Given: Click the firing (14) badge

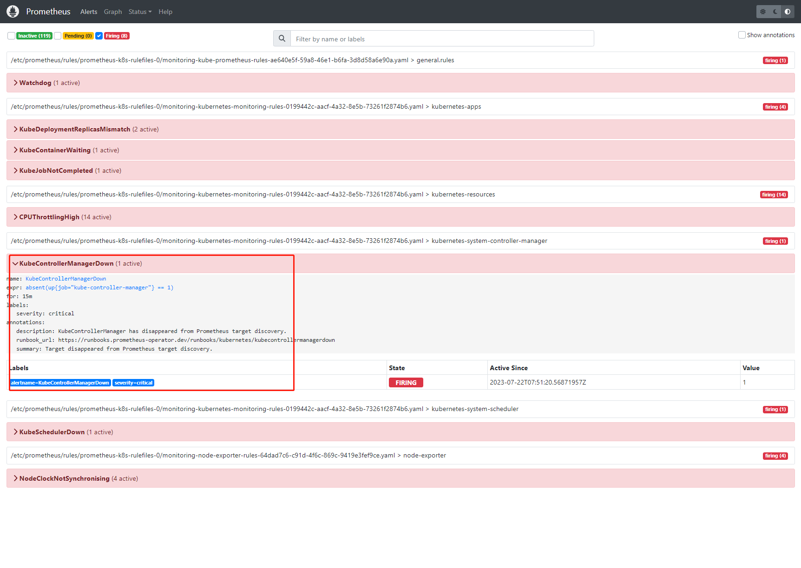Looking at the screenshot, I should pyautogui.click(x=774, y=195).
